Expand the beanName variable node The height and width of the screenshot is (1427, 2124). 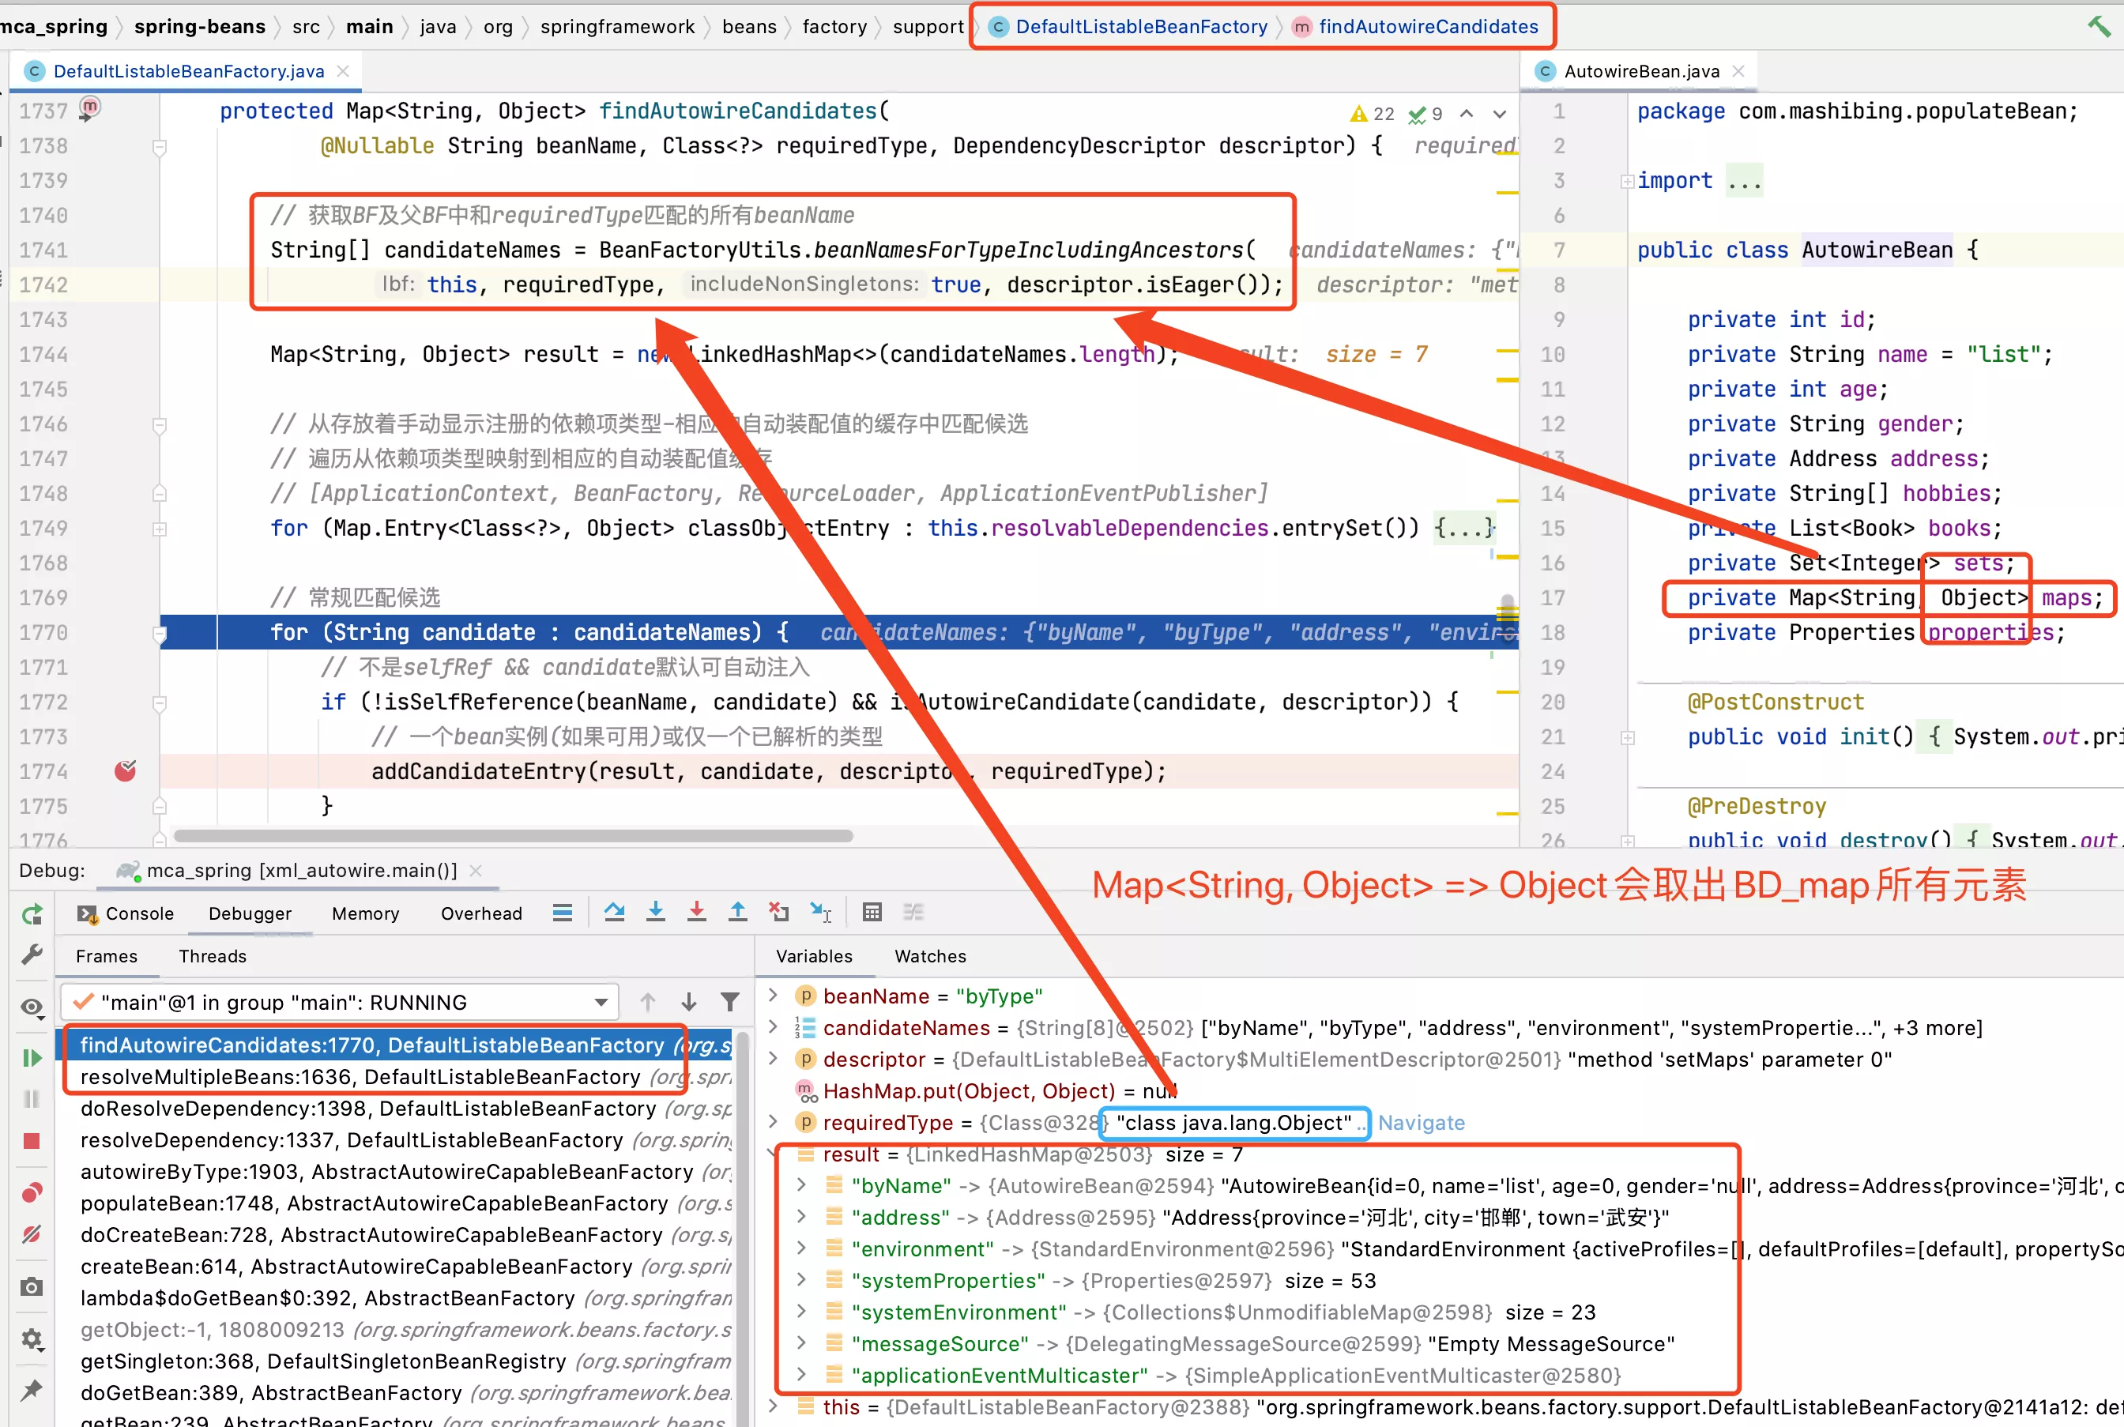(x=773, y=996)
